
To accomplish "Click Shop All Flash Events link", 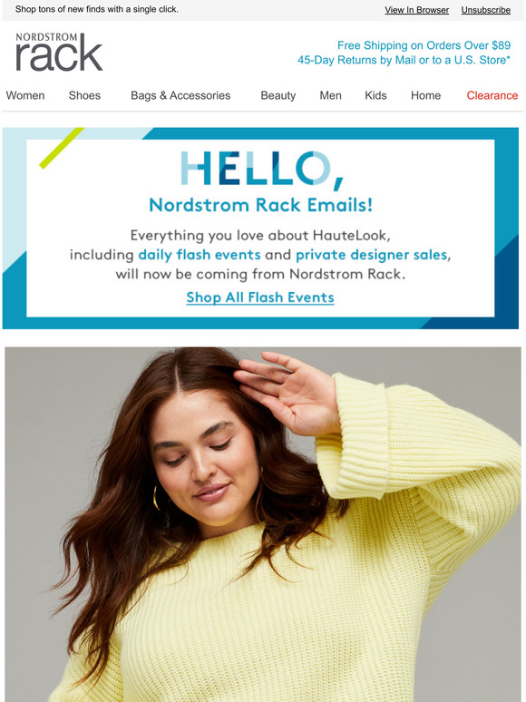I will click(260, 297).
